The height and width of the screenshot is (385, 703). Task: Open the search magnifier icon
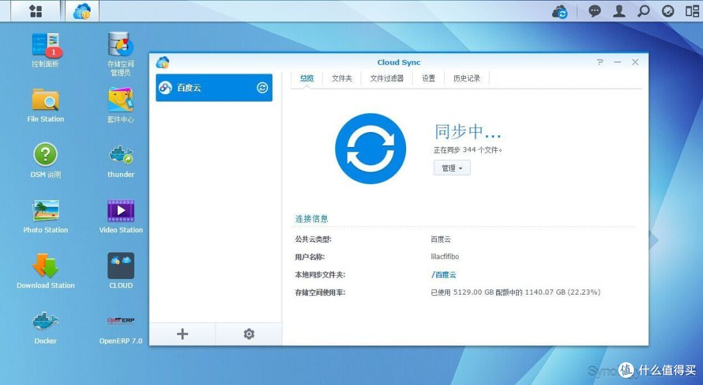click(x=643, y=11)
